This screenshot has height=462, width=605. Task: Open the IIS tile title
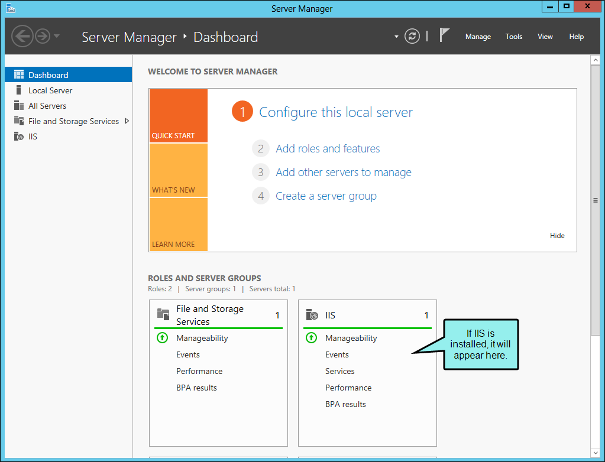330,315
